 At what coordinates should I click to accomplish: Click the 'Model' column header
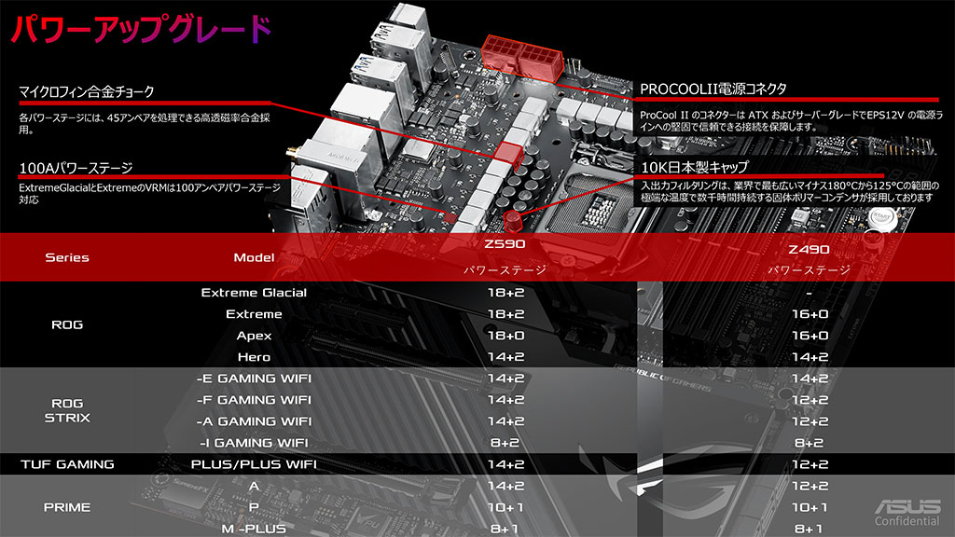click(x=254, y=257)
